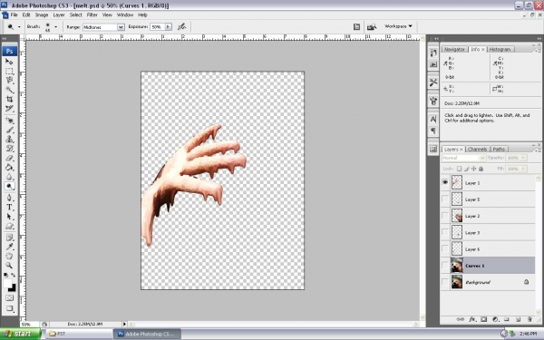Screen dimensions: 544x340
Task: Open the Image menu
Action: [x=42, y=15]
